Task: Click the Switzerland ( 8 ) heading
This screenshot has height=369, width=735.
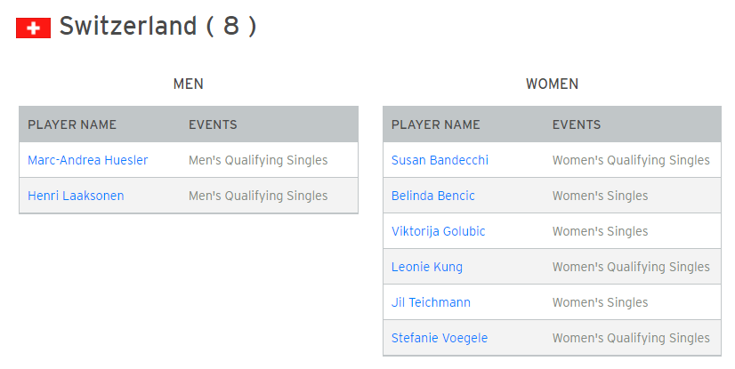Action: coord(158,26)
